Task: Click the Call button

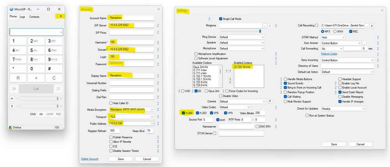Action: 36,89
